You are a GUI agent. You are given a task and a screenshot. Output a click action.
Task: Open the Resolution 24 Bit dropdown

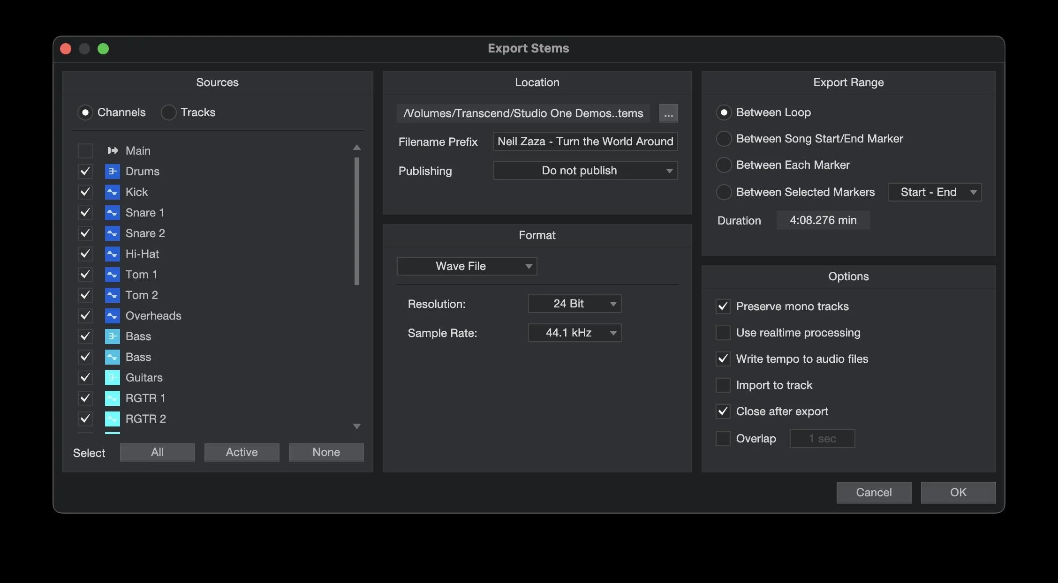(574, 304)
